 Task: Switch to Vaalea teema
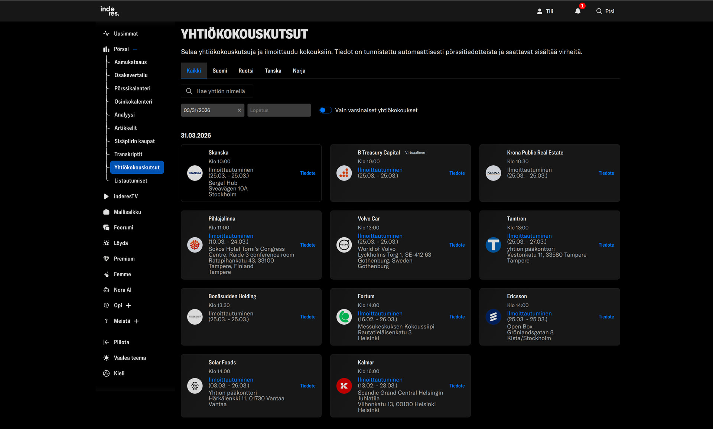pyautogui.click(x=130, y=358)
